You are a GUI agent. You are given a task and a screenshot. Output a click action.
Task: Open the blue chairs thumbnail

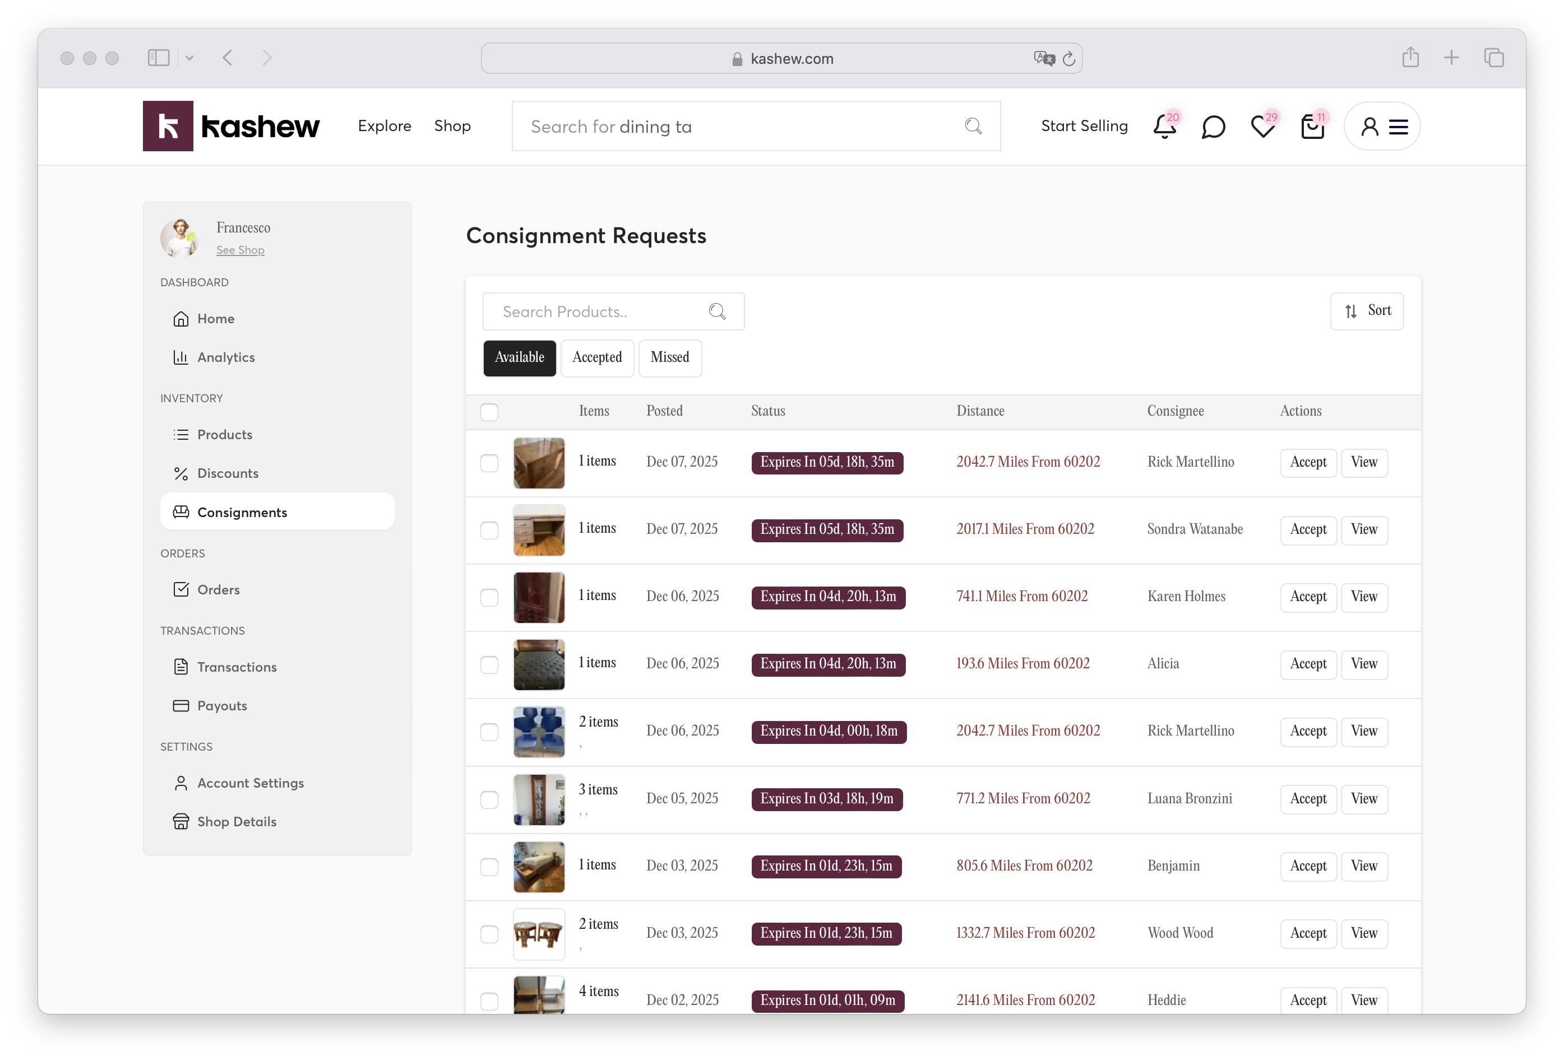pos(538,732)
